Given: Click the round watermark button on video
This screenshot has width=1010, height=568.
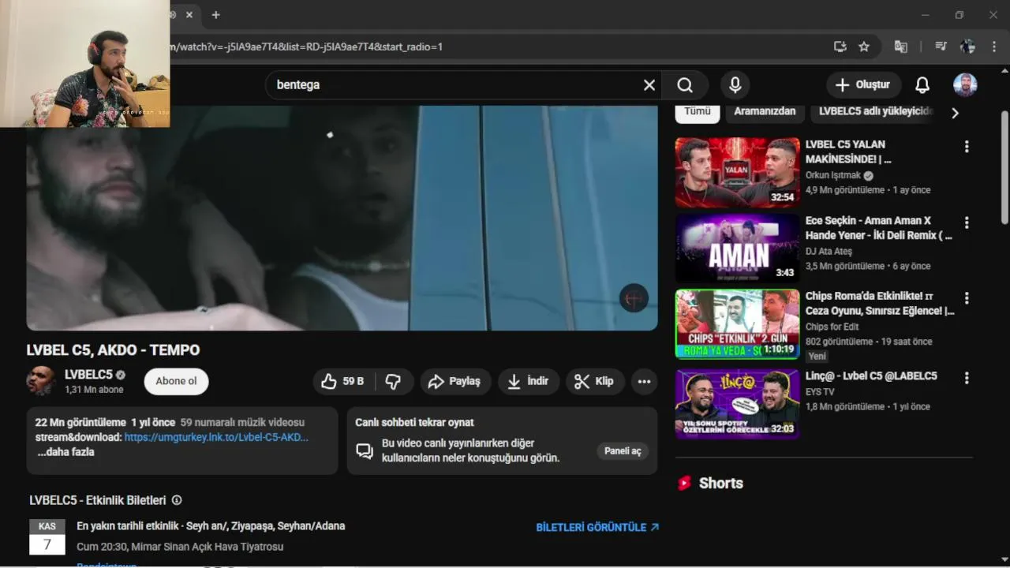Looking at the screenshot, I should (634, 297).
